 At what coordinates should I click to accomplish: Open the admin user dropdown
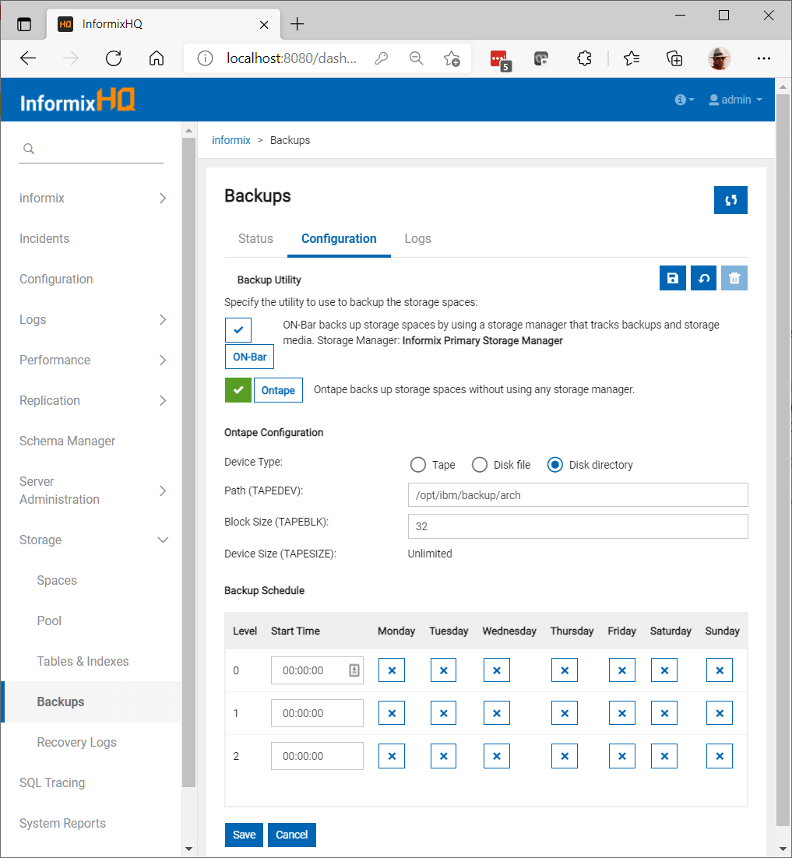click(x=735, y=100)
